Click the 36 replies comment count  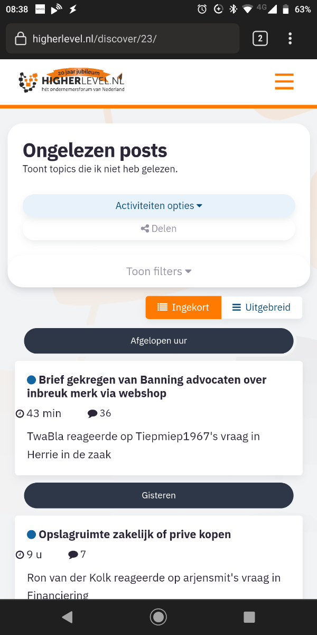tap(99, 413)
